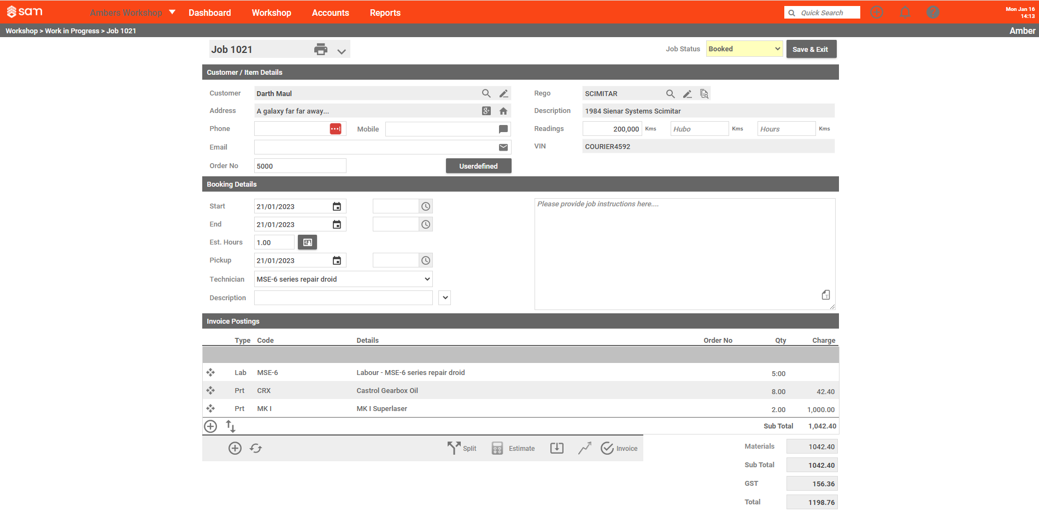Print Job 1021 using the printer icon
The height and width of the screenshot is (512, 1039).
(x=321, y=49)
